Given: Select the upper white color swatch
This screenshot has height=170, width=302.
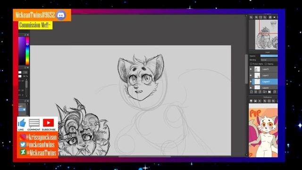Looking at the screenshot, I should (x=20, y=72).
